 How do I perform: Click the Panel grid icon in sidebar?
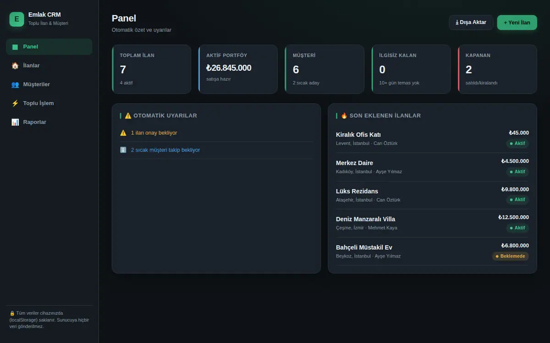(x=15, y=47)
